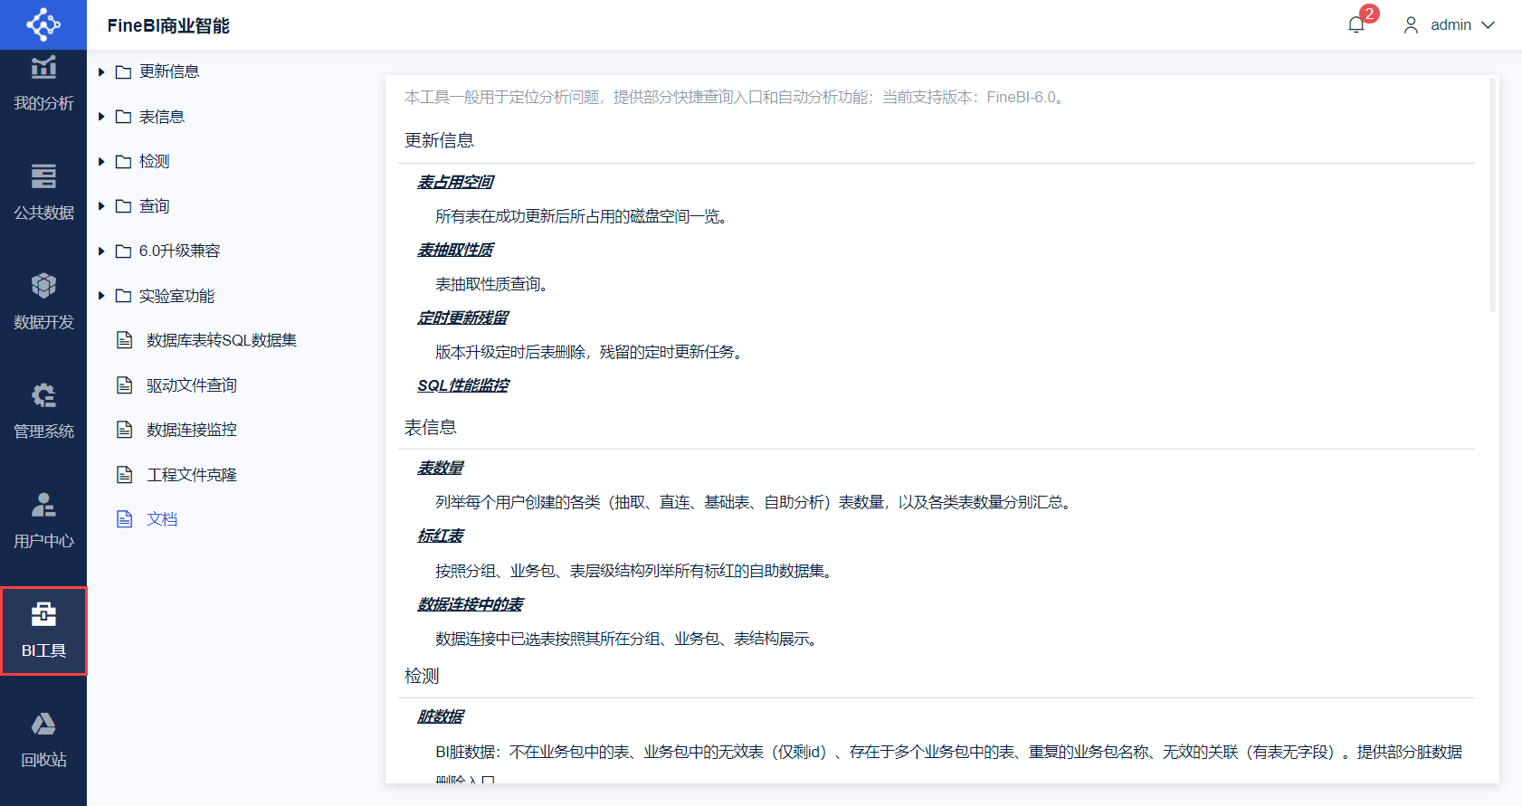Click the FineBI logo icon
1522x806 pixels.
(43, 24)
